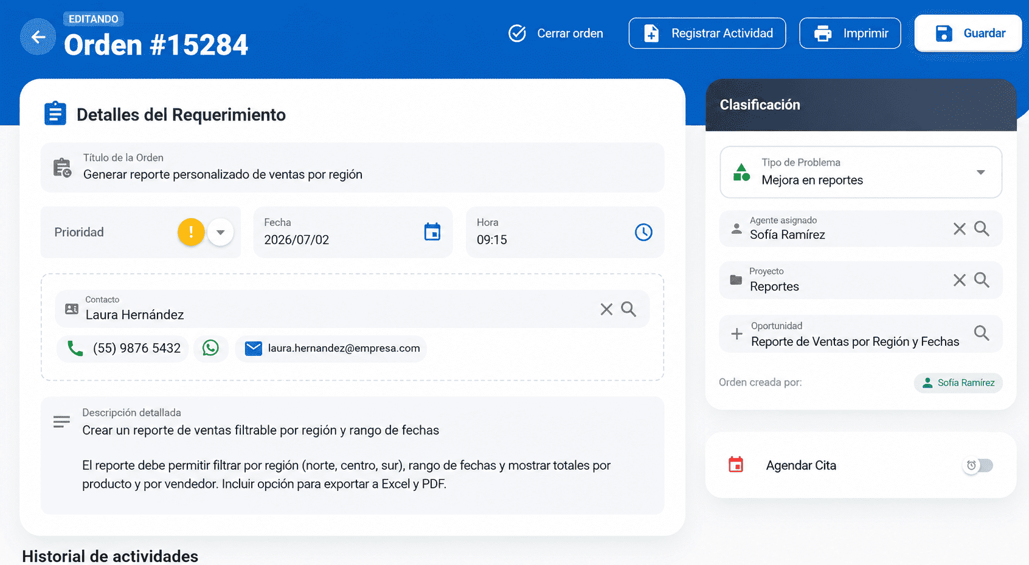
Task: Click the Imprimir button
Action: pos(850,33)
